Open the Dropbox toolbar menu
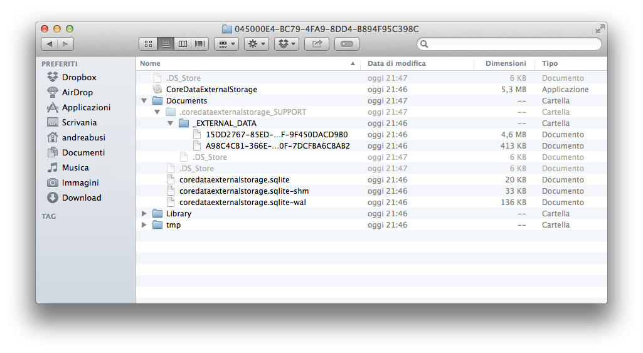Viewport: 643px width, 353px height. [x=287, y=44]
